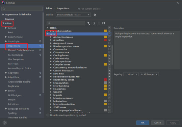Click the project-level icon next to File and Code Templates
Viewport: 182px width, 127px height.
point(40,50)
